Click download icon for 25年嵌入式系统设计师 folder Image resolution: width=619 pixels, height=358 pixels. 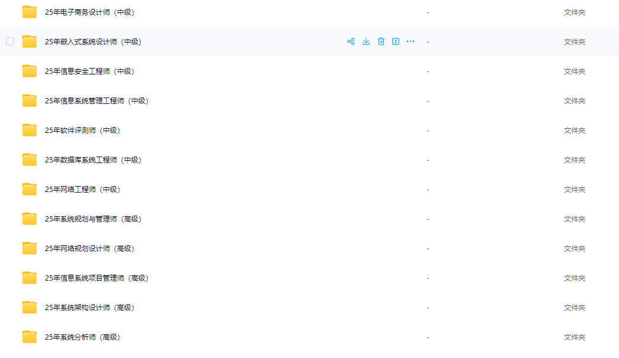click(x=366, y=41)
